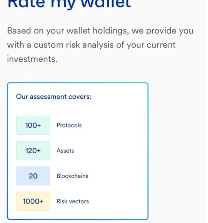Click the "Our assessment covers:" title
Screen dimensions: 208x223
pyautogui.click(x=54, y=97)
